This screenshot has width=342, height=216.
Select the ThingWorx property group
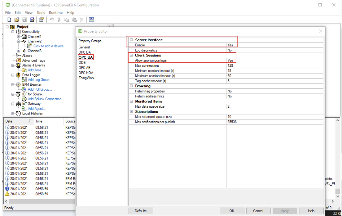coord(86,78)
